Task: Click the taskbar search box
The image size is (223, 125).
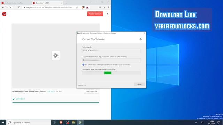Action: [29, 122]
